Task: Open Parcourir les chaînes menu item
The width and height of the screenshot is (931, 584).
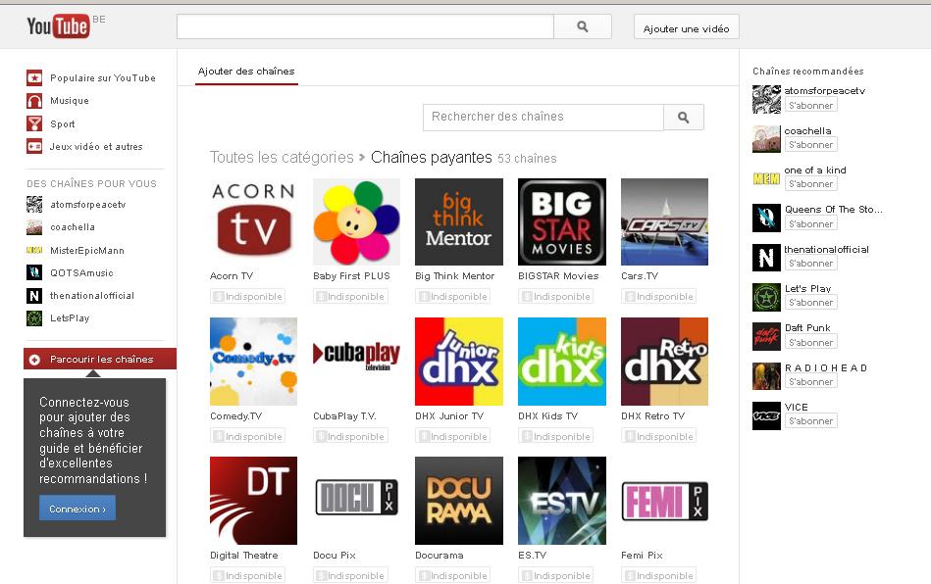Action: pyautogui.click(x=100, y=360)
